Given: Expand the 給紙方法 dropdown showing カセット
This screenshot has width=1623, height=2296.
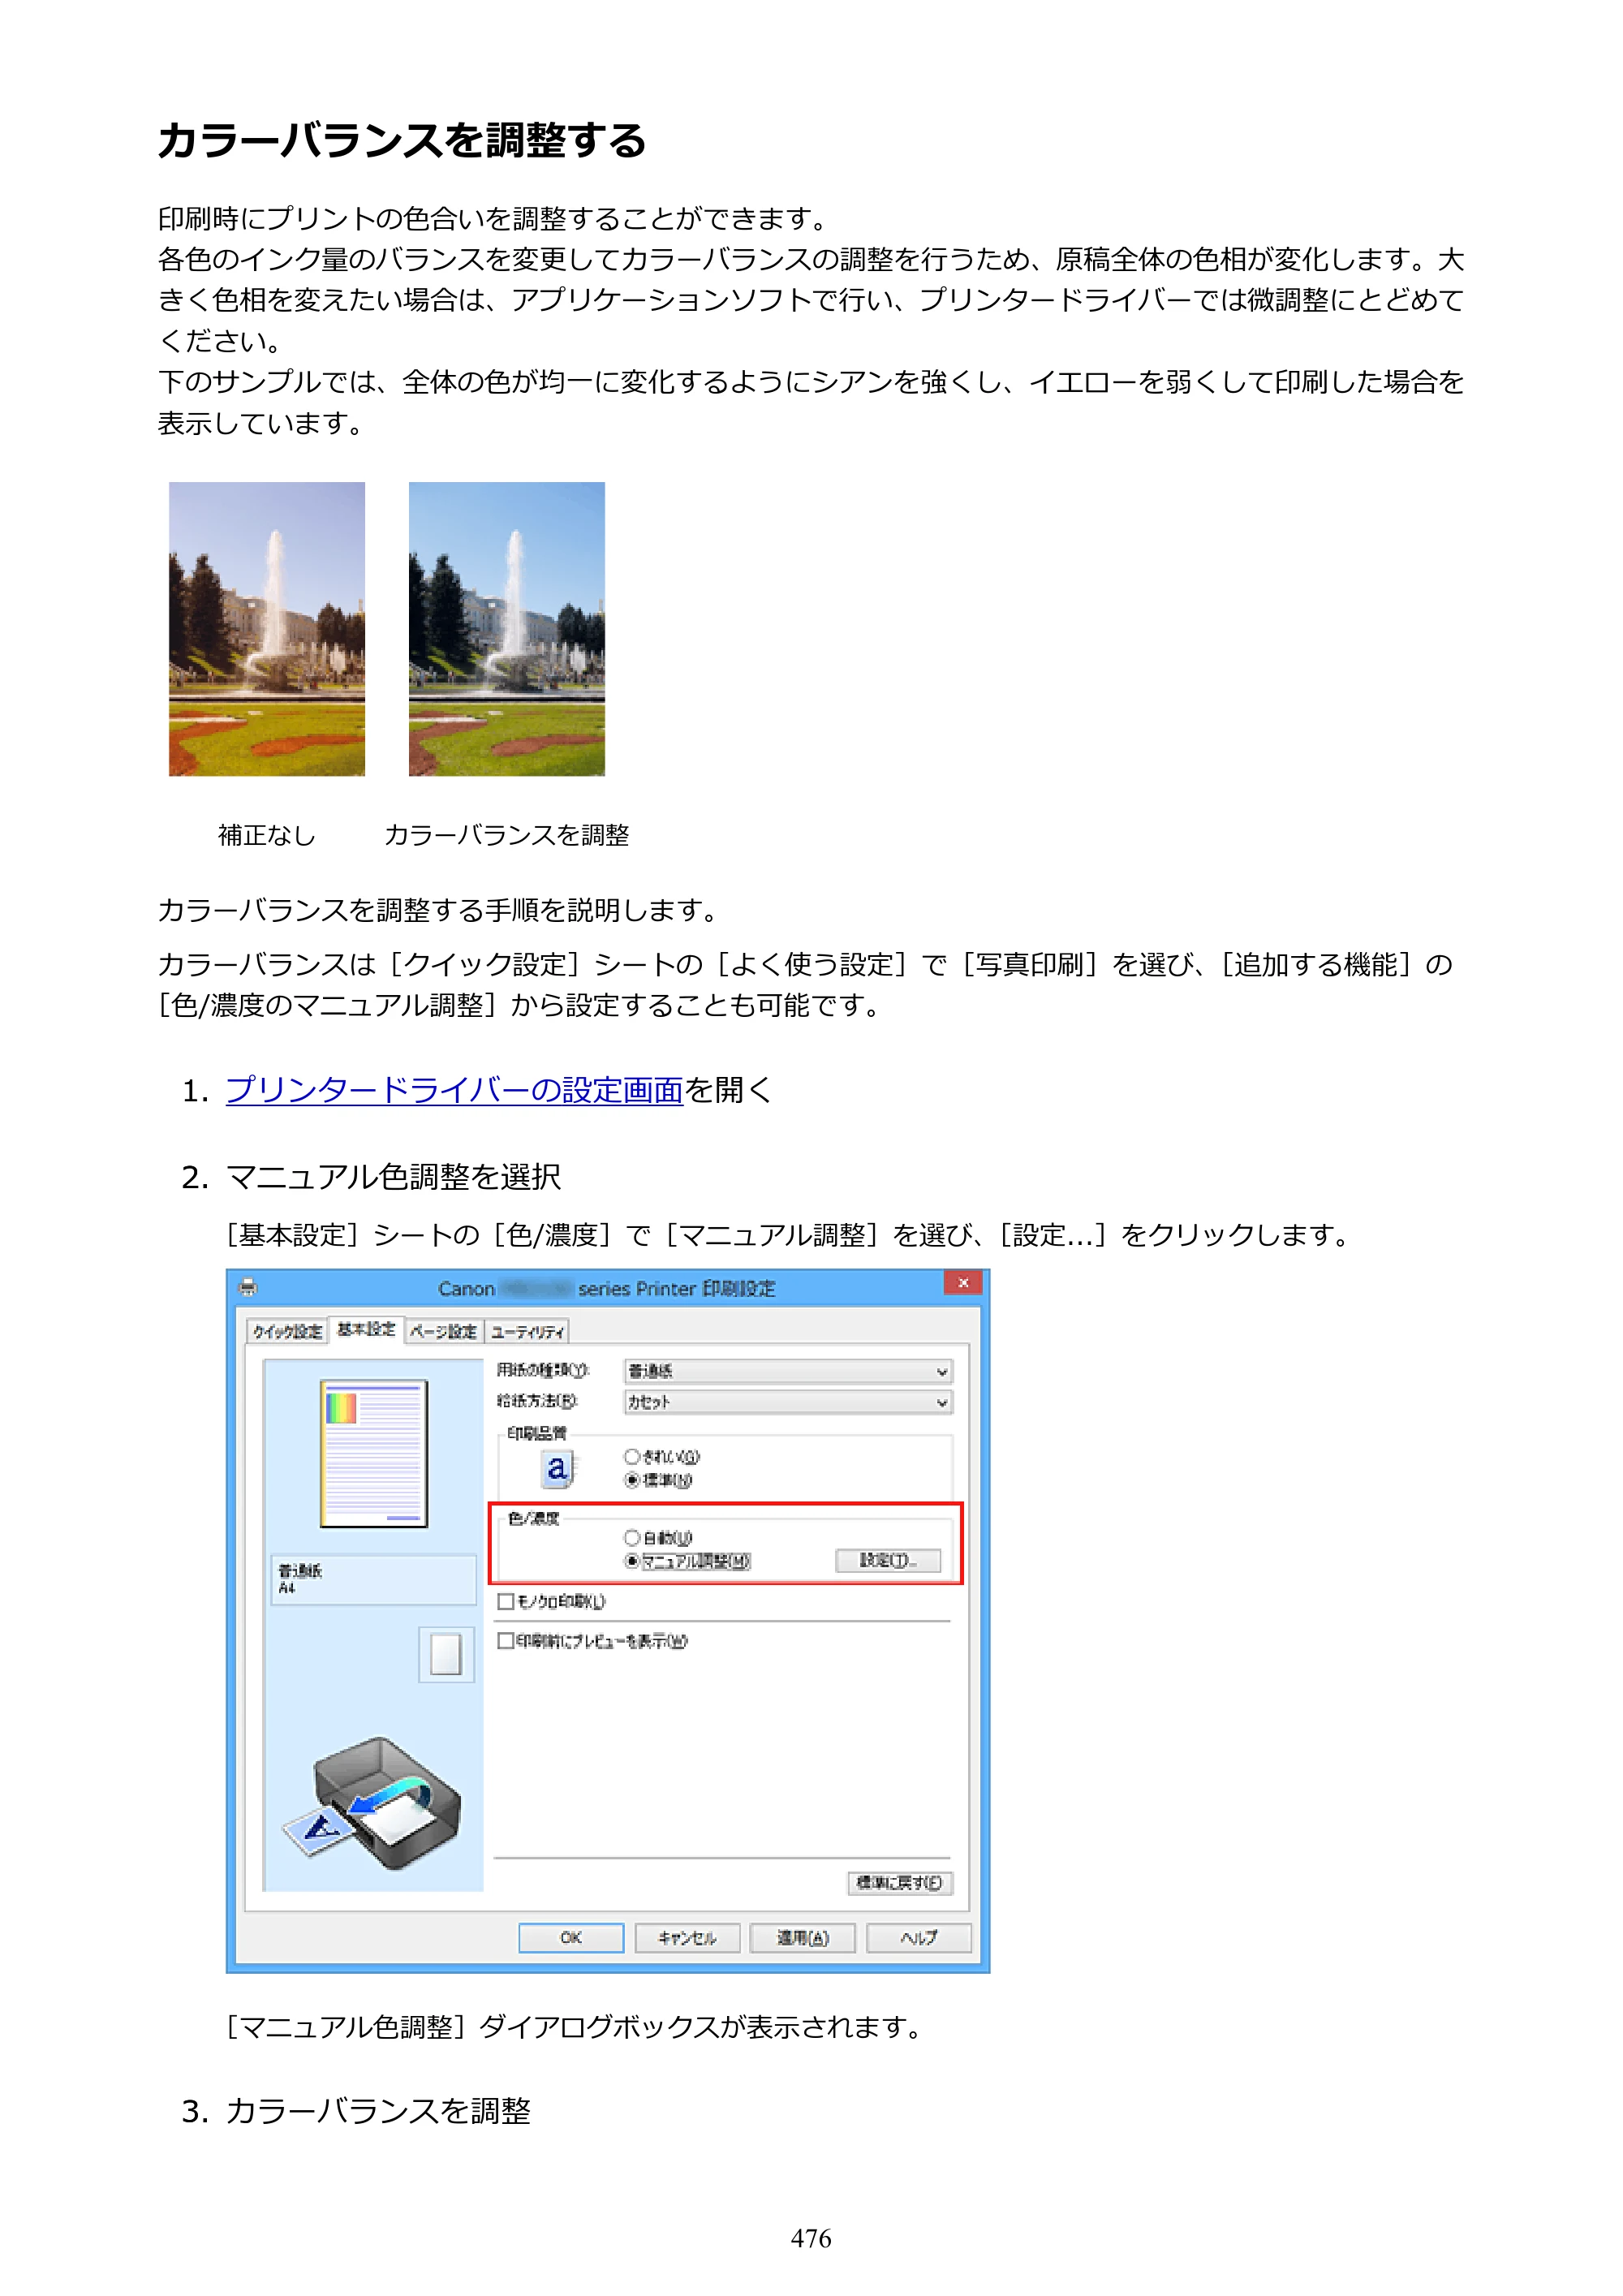Looking at the screenshot, I should [788, 1402].
